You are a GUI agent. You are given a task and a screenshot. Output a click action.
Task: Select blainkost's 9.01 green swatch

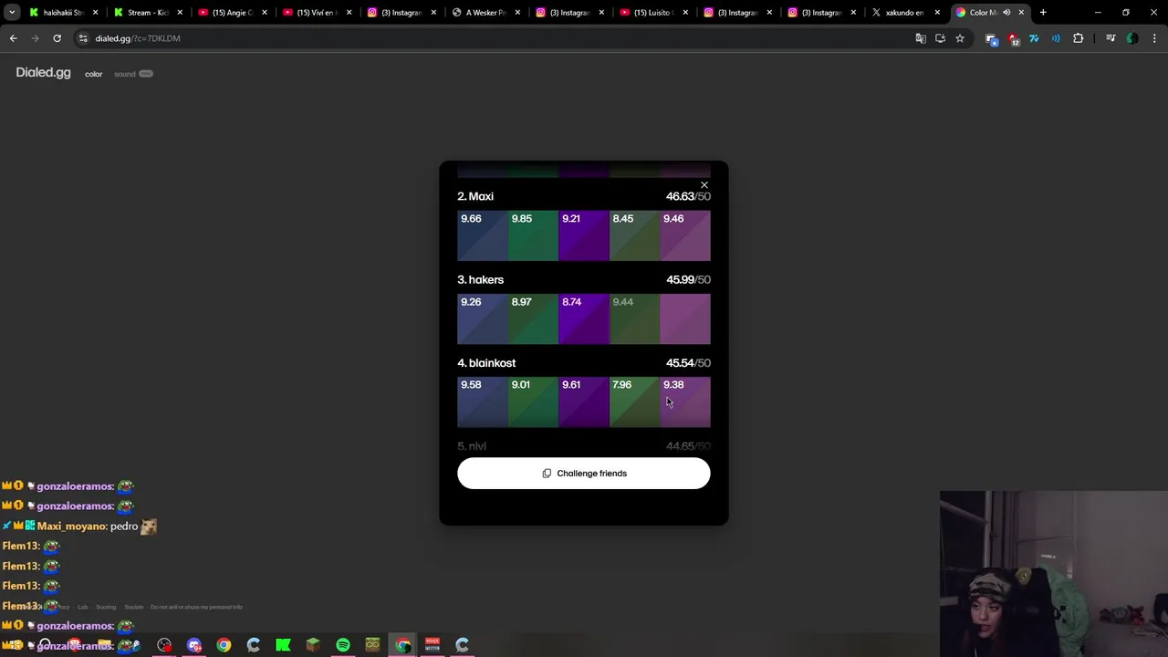click(533, 401)
